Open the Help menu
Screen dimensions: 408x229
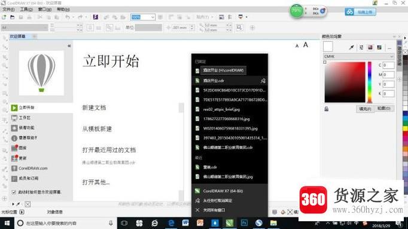click(x=63, y=10)
